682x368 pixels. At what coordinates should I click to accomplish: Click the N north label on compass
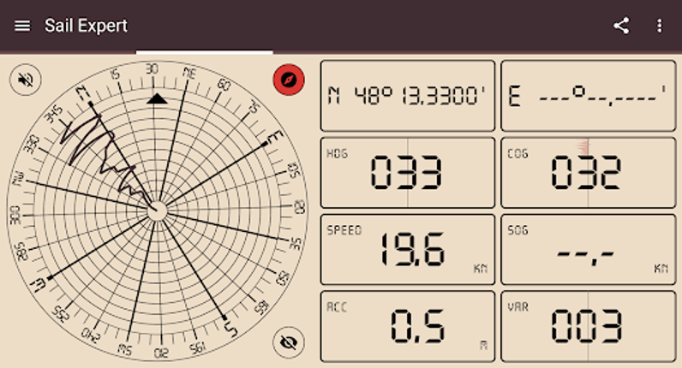(83, 92)
